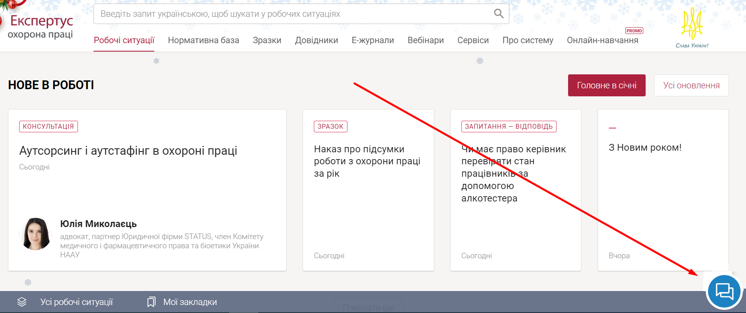Select the Вебінари menu item
The image size is (746, 313).
426,40
